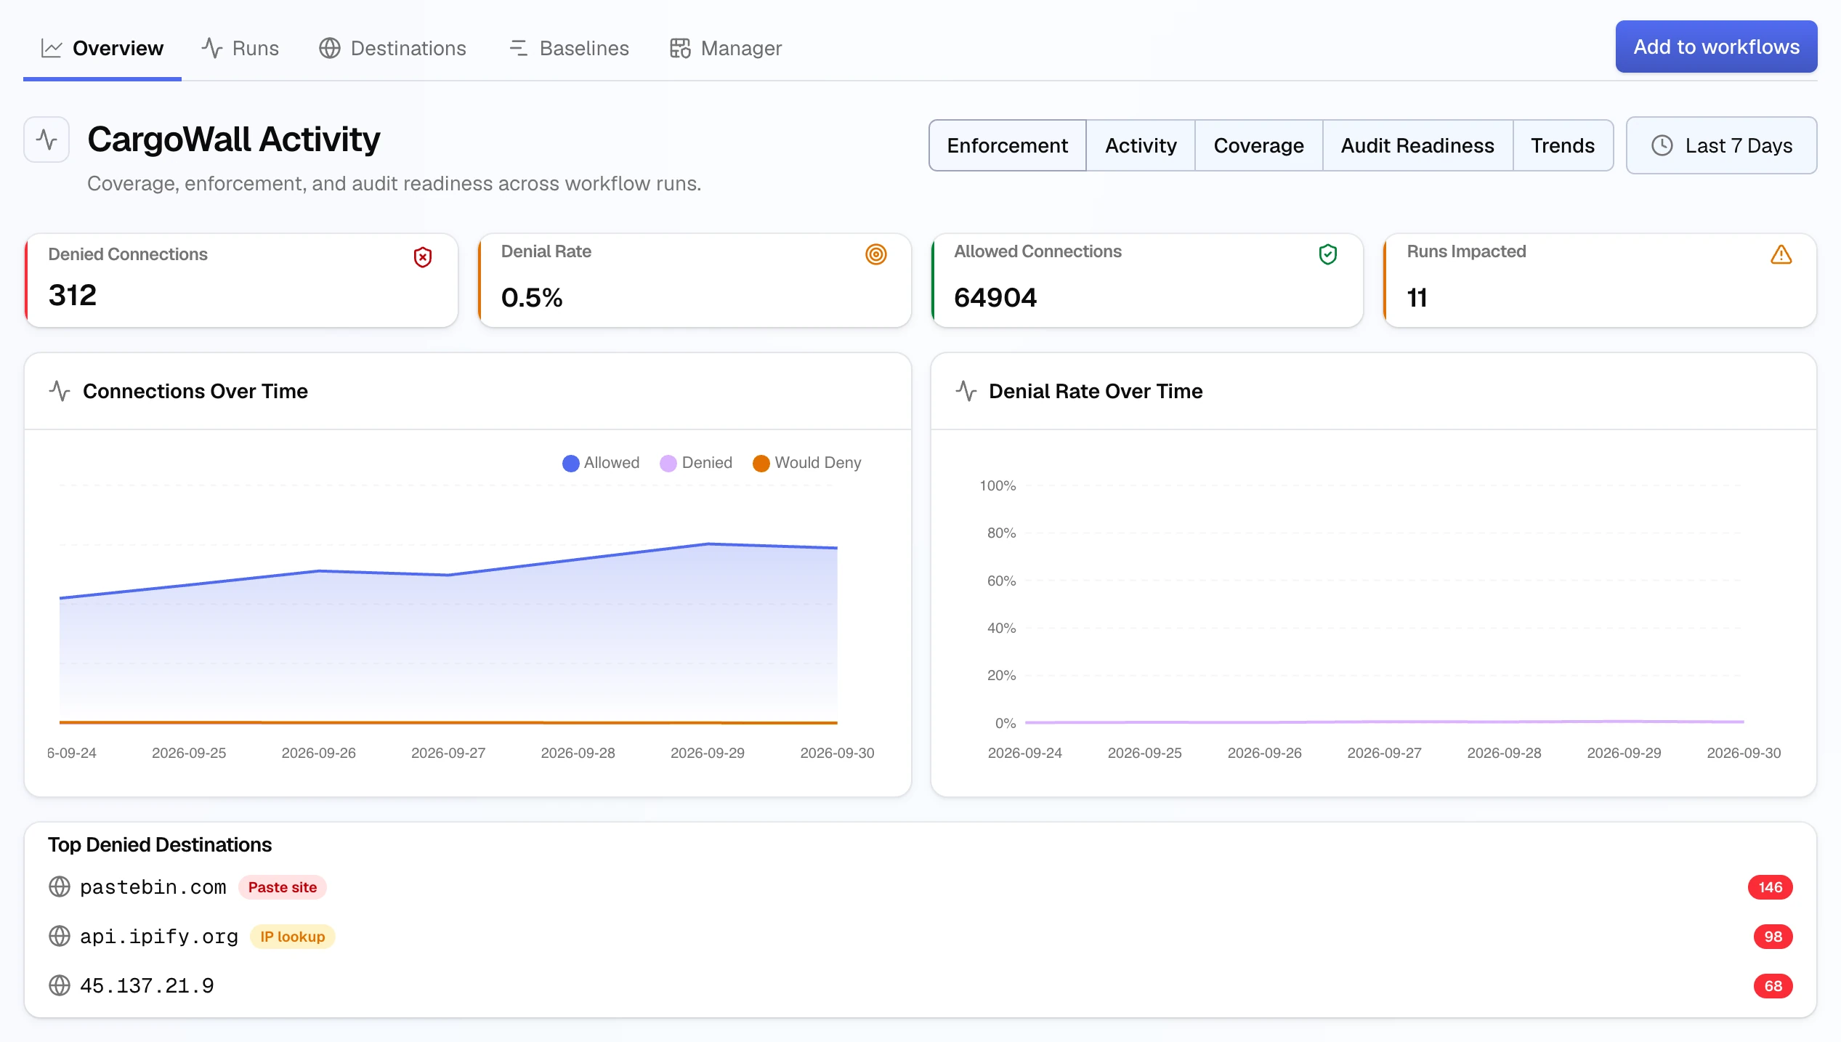1841x1042 pixels.
Task: Click the Runs Impacted 11 card
Action: point(1600,280)
